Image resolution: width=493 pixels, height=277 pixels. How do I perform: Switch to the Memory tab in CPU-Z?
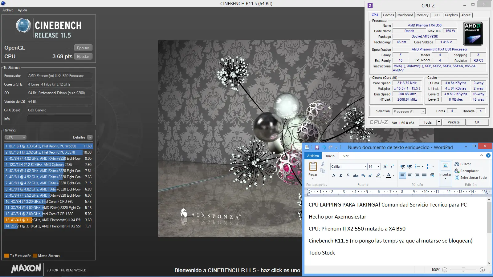coord(422,15)
